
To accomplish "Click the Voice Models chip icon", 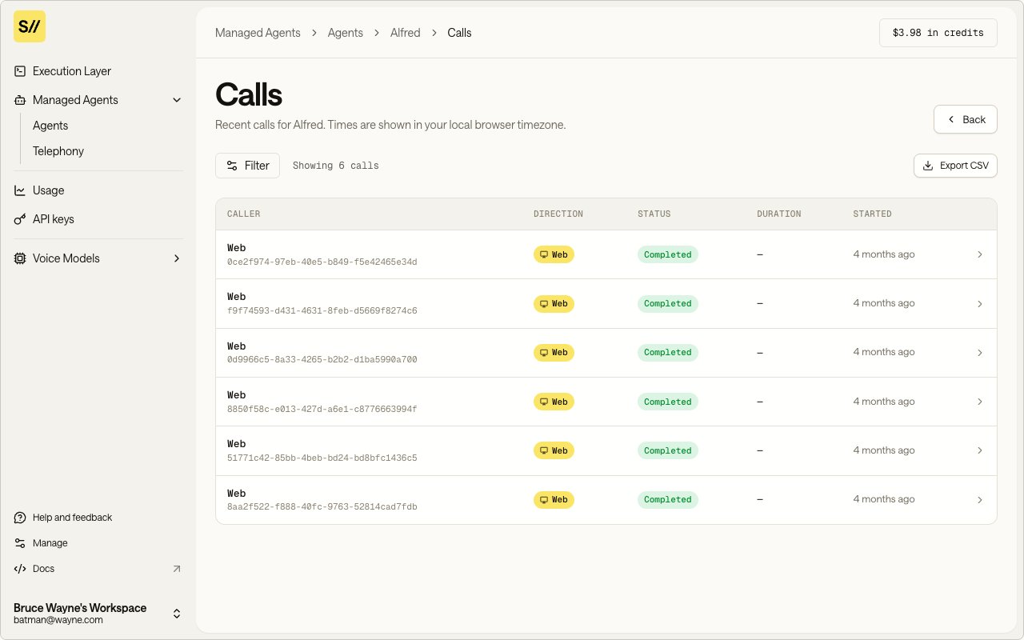I will pyautogui.click(x=20, y=258).
